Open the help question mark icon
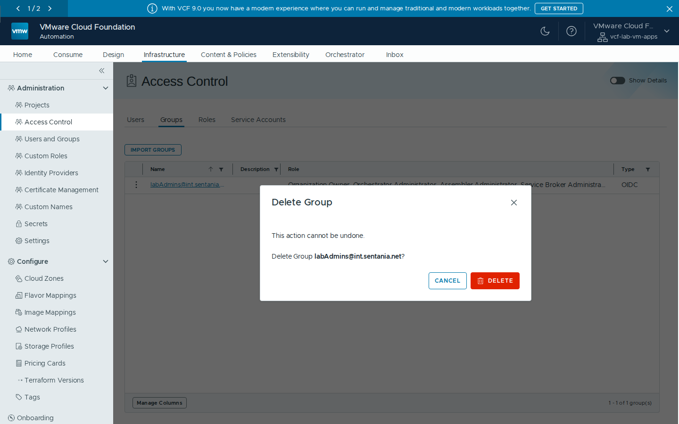The width and height of the screenshot is (679, 424). tap(571, 31)
